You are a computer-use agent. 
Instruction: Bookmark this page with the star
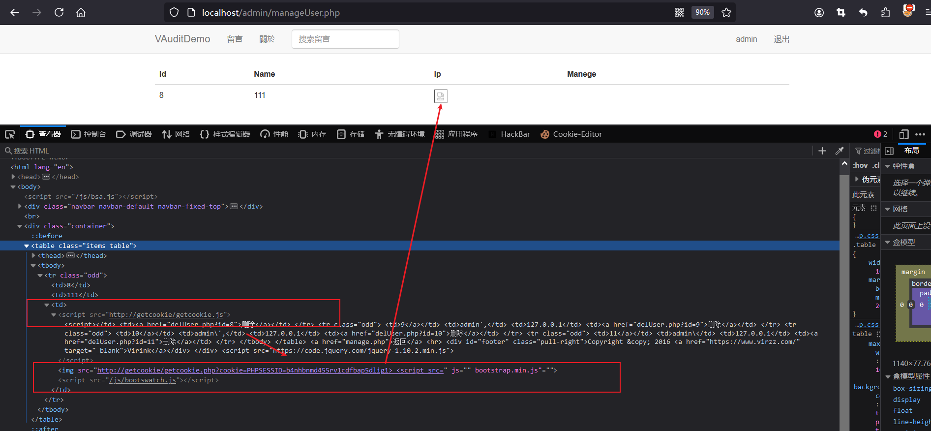click(726, 13)
